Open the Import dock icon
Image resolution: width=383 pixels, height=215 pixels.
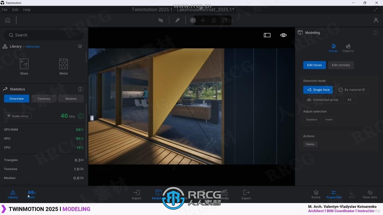pos(136,195)
